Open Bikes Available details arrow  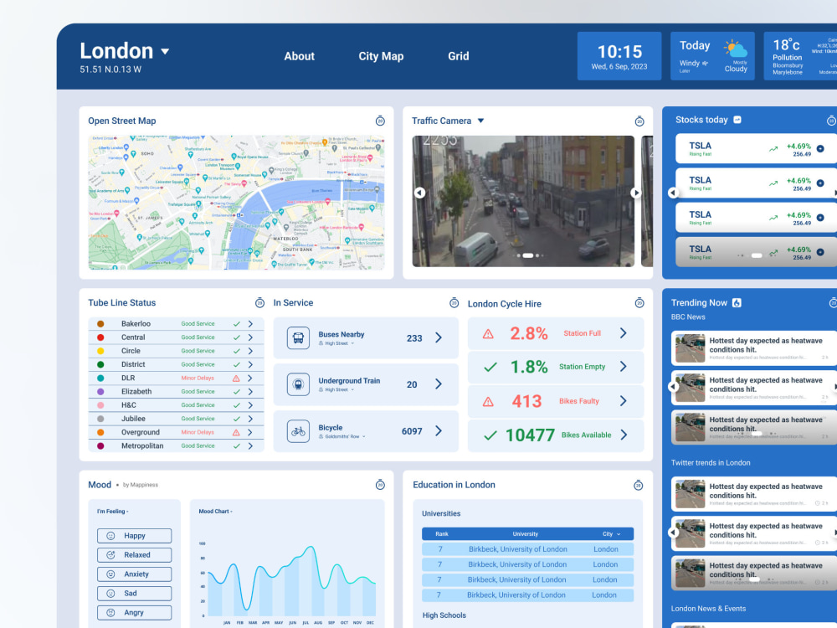coord(623,435)
